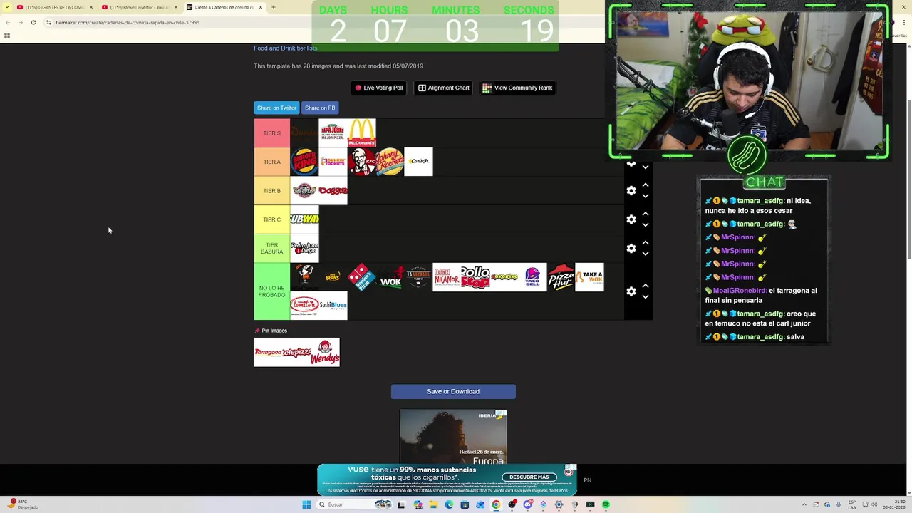
Task: Select the Wendy's logo in the image pool
Action: 326,353
